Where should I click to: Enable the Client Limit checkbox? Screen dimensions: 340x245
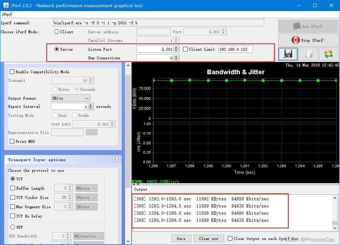point(185,49)
